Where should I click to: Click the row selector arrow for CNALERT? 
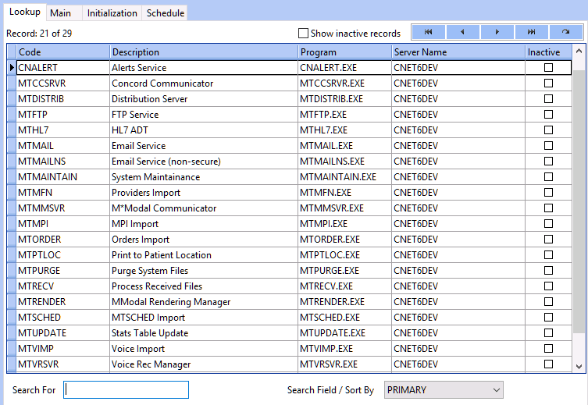pos(12,67)
